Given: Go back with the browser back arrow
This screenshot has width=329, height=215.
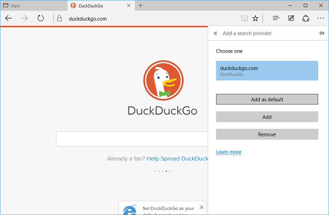Looking at the screenshot, I should (x=8, y=19).
